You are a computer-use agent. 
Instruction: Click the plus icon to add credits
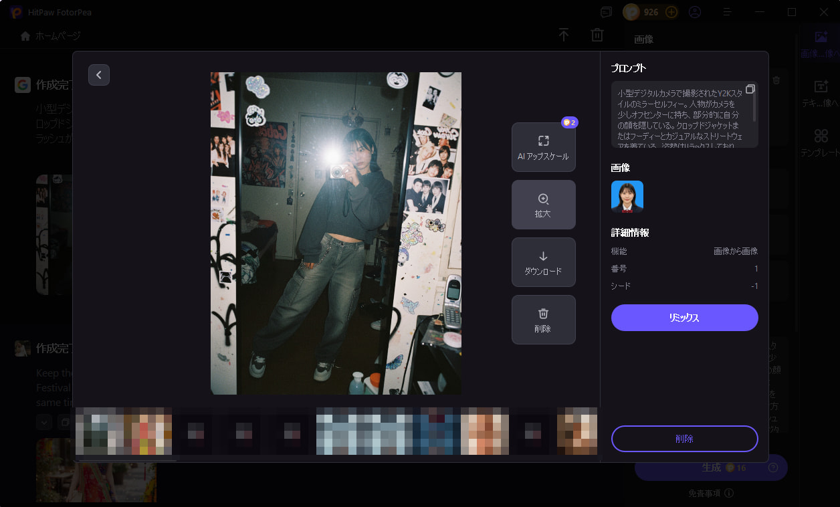pyautogui.click(x=670, y=11)
